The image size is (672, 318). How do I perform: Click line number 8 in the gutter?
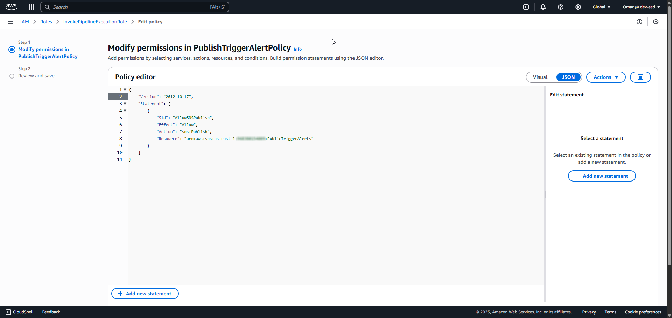121,139
